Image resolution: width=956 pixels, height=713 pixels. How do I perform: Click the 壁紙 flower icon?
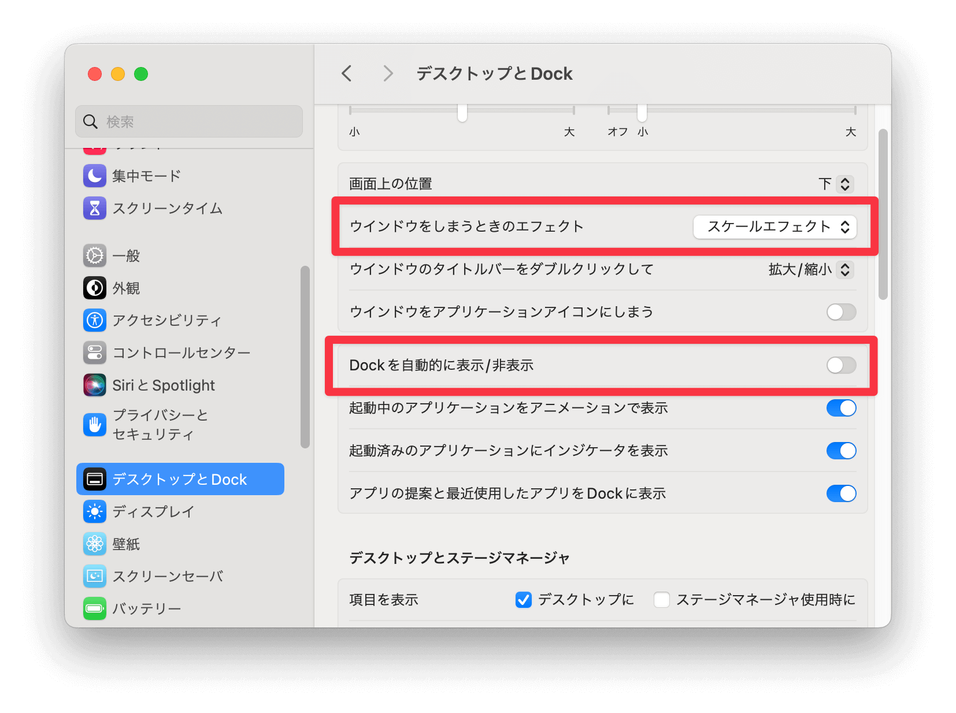coord(95,544)
